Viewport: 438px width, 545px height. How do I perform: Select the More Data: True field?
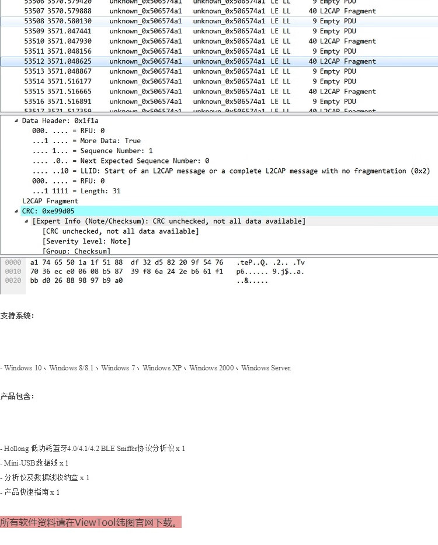coord(86,141)
